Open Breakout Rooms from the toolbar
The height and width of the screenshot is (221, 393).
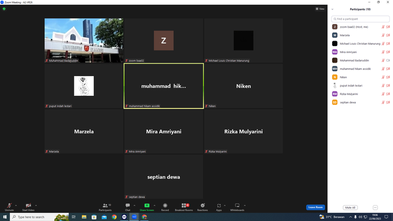click(184, 207)
